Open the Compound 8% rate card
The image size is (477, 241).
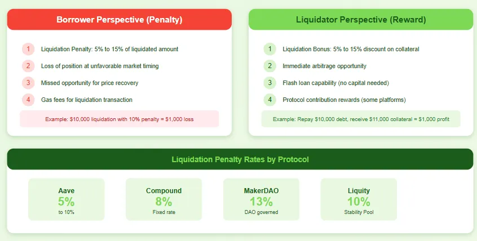164,199
